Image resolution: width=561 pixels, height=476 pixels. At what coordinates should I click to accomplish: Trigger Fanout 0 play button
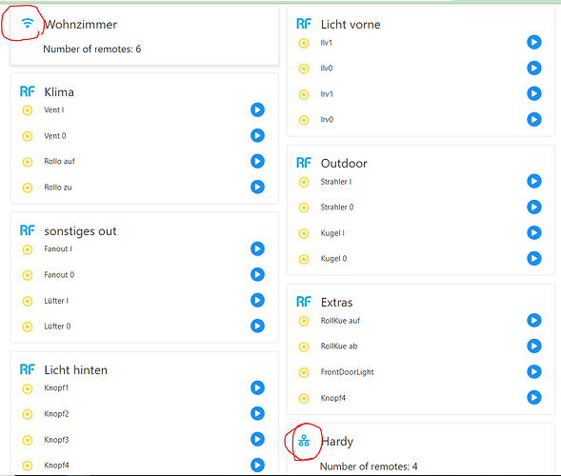tap(257, 274)
